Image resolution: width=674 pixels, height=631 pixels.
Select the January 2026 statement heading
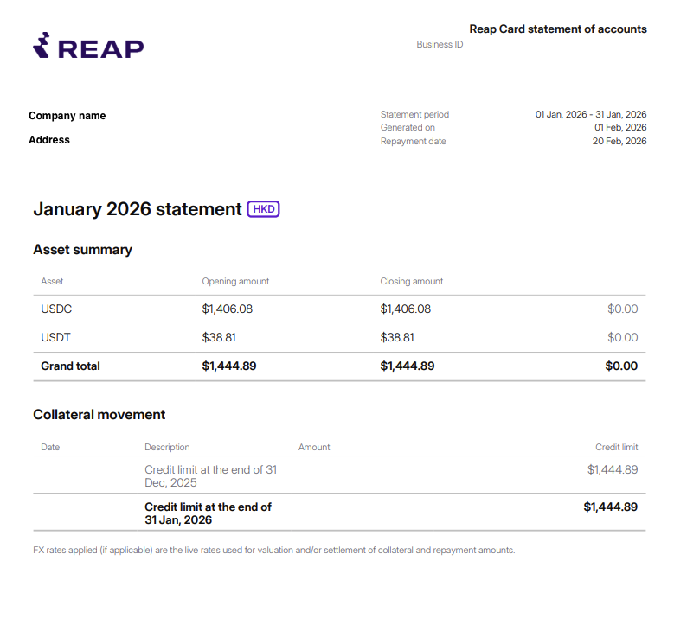(138, 209)
